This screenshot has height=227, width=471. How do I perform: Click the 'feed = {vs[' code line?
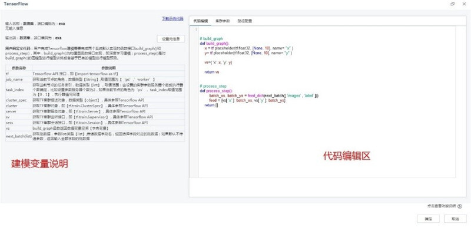(247, 100)
